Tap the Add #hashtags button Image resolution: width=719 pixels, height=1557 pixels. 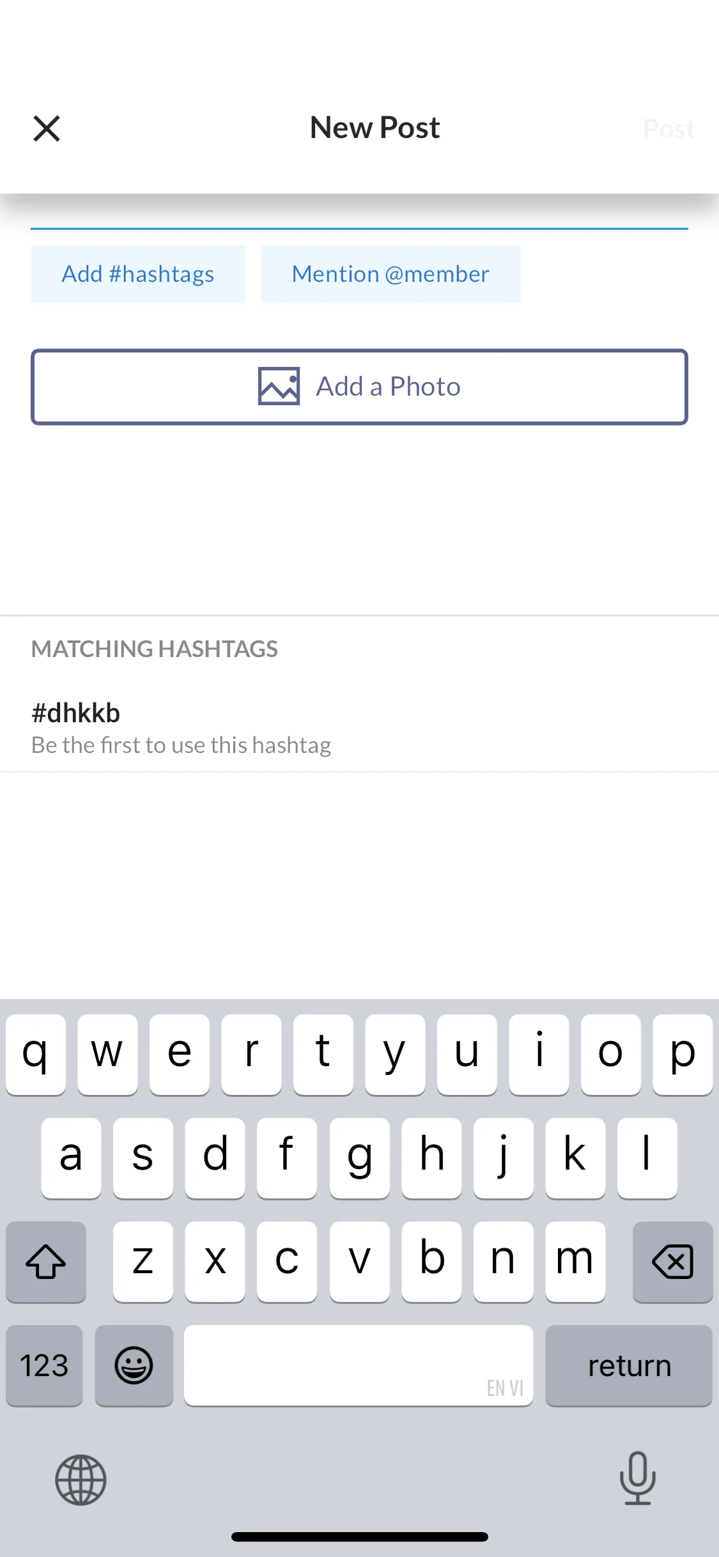pyautogui.click(x=138, y=274)
